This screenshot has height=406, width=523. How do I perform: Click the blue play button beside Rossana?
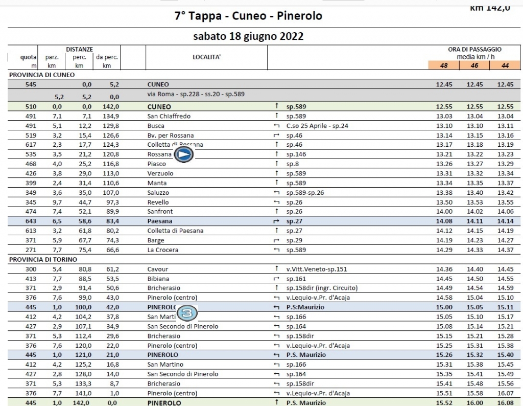(x=184, y=154)
